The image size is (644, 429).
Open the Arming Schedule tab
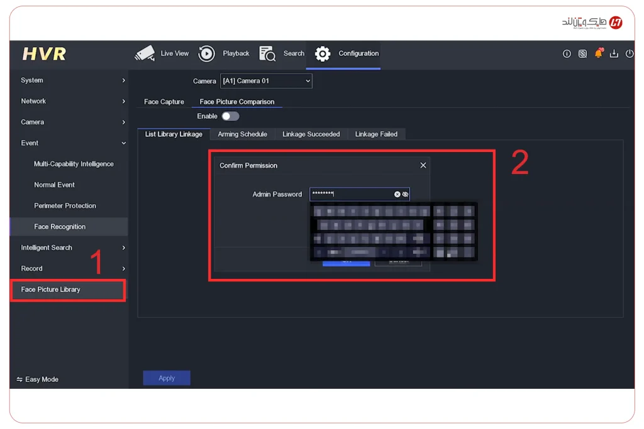pyautogui.click(x=242, y=134)
